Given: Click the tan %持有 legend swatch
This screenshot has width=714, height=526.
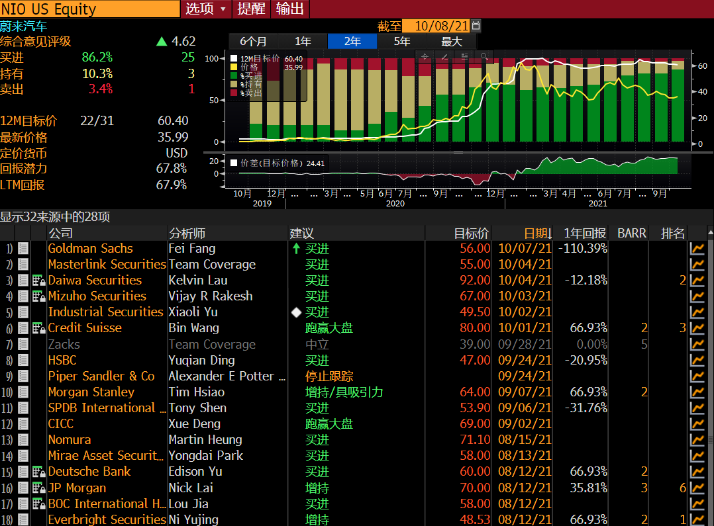Looking at the screenshot, I should [234, 84].
